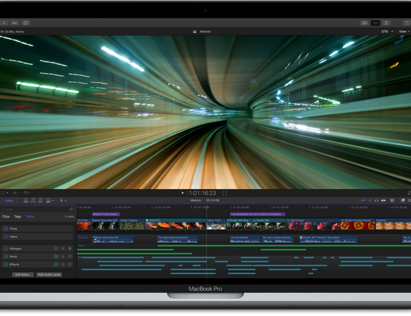Disable the Music role checkbox
Image resolution: width=411 pixels, height=316 pixels.
point(5,256)
